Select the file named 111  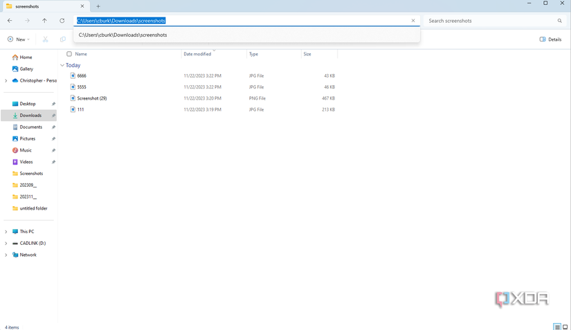point(80,109)
